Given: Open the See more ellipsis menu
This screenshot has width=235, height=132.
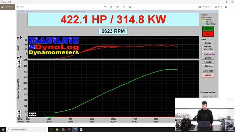Looking at the screenshot, I should point(232,7).
